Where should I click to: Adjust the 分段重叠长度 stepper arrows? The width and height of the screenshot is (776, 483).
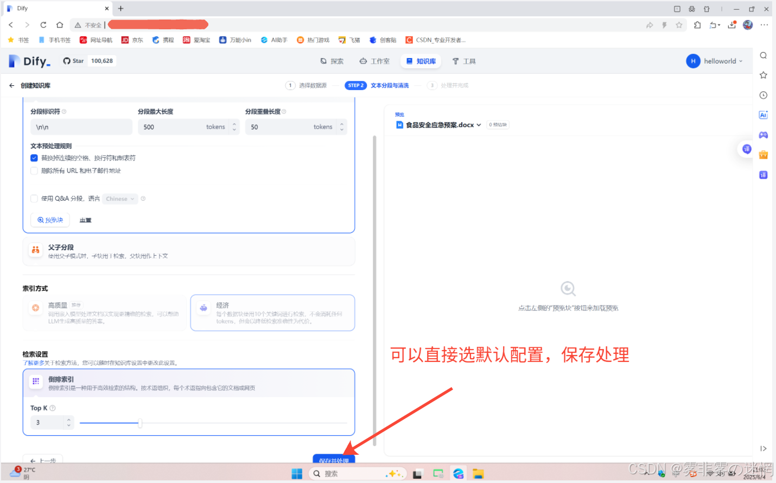tap(342, 127)
